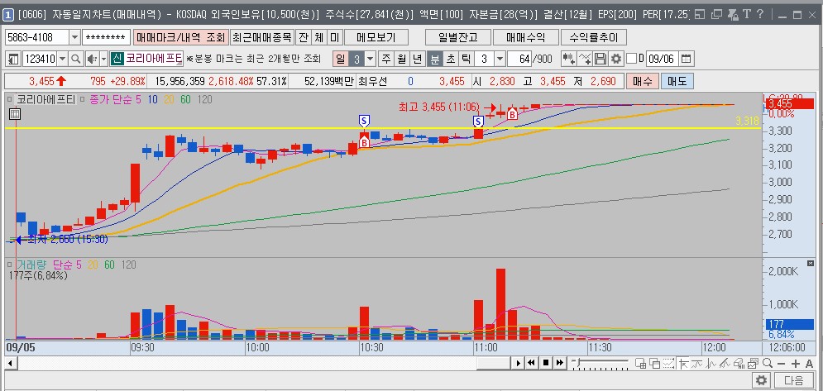Image resolution: width=823 pixels, height=391 pixels.
Task: Click the gear settings button next to 다음
Action: [762, 380]
